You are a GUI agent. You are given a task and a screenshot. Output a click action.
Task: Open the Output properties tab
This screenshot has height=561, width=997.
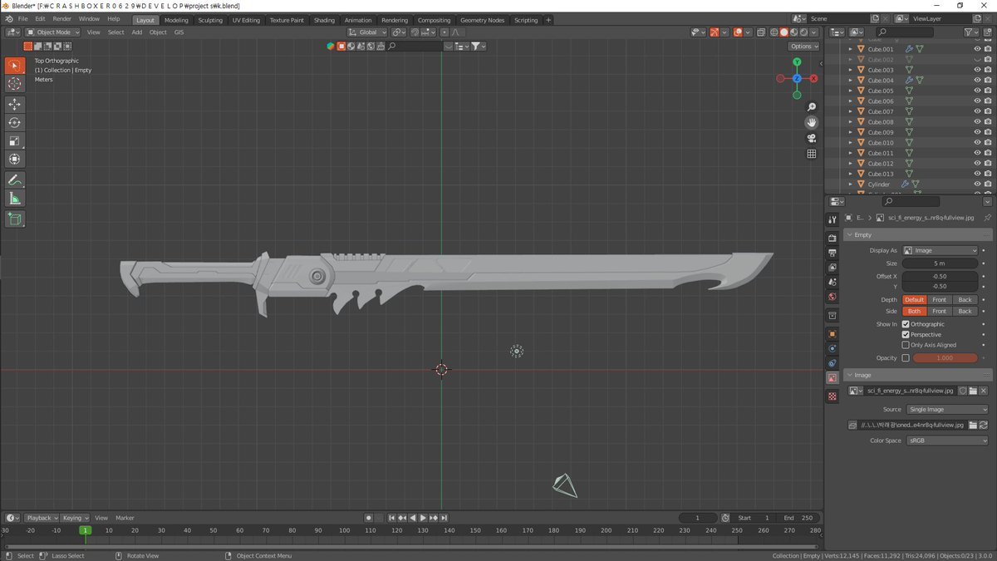(x=832, y=252)
